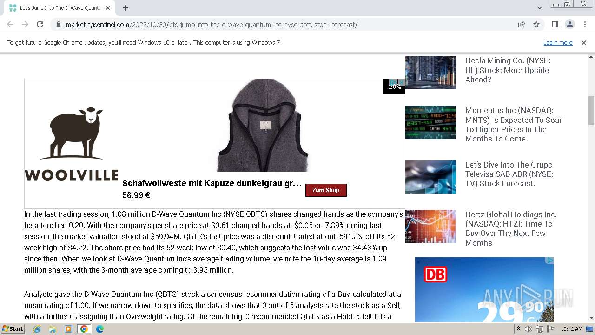Focus the address bar URL
The width and height of the screenshot is (595, 335).
tap(212, 25)
